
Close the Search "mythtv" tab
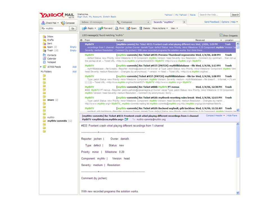pyautogui.click(x=184, y=22)
